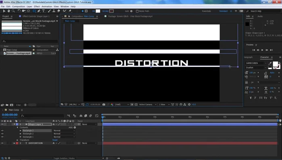The height and width of the screenshot is (160, 282).
Task: Open the viewer magnification dropdown
Action: click(75, 104)
